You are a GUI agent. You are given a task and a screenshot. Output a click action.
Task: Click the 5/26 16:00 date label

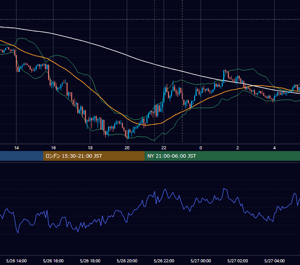click(53, 261)
